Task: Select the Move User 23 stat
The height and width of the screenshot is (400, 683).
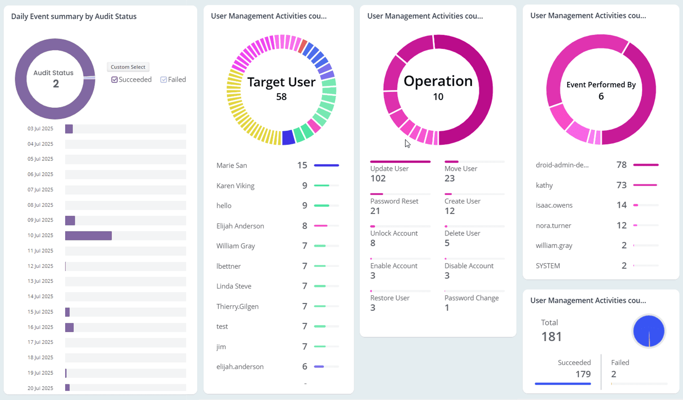Action: 461,173
